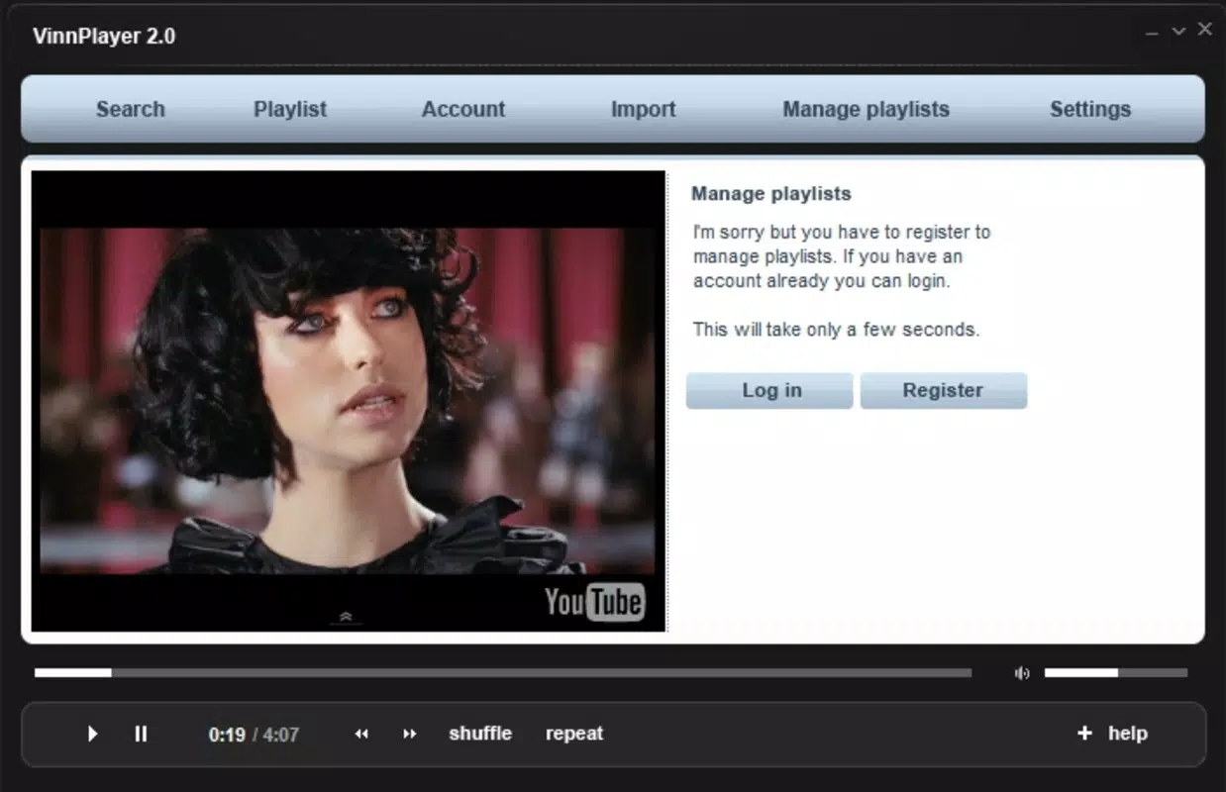
Task: Click the YouTube video thumbnail
Action: tap(348, 401)
